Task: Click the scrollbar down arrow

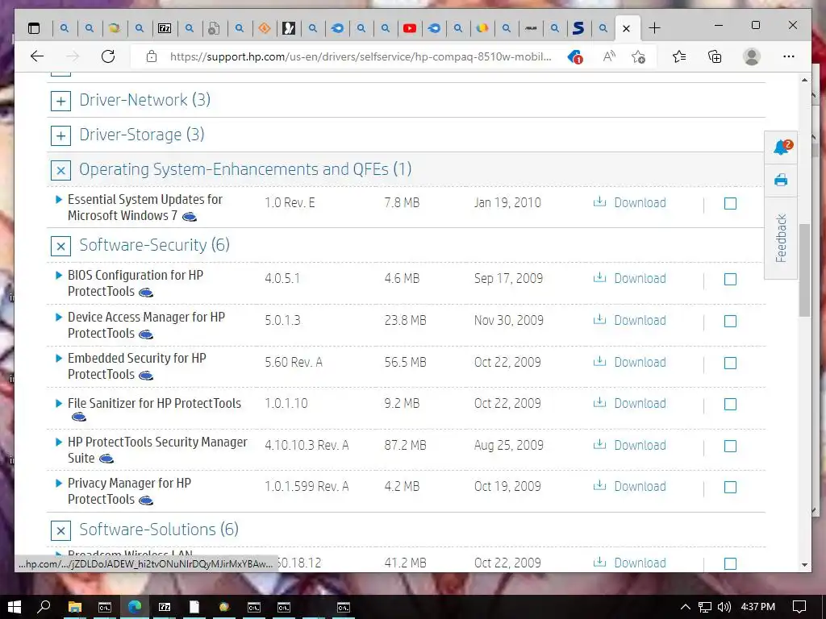Action: point(804,565)
